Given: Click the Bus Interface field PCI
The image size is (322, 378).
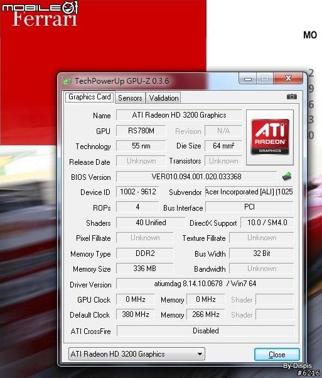Looking at the screenshot, I should pyautogui.click(x=249, y=207).
